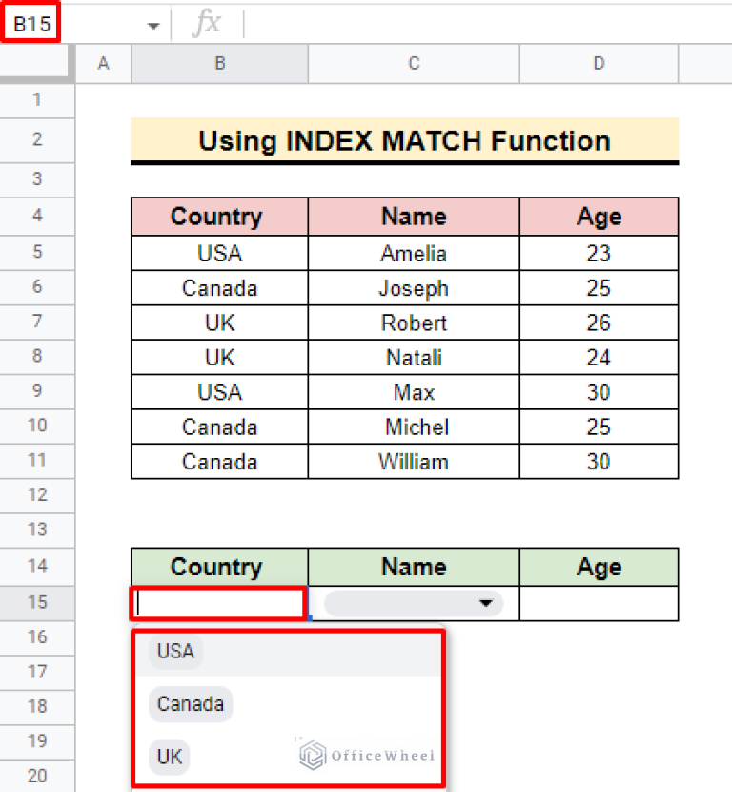The image size is (732, 792).
Task: Select Canada in the dropdown list
Action: [x=191, y=705]
